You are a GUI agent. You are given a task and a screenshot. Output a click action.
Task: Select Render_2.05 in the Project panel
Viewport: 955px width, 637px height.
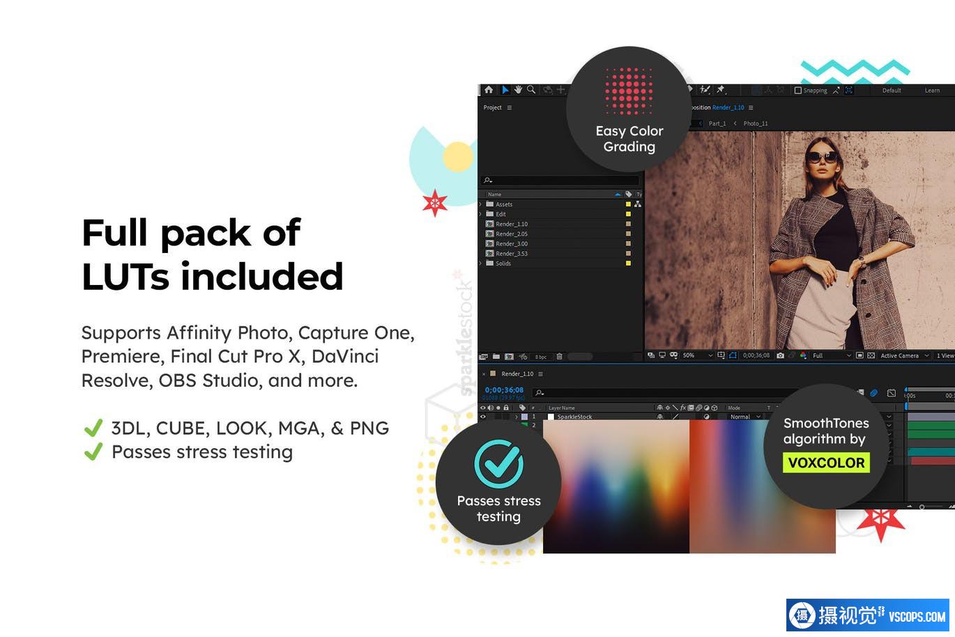click(511, 234)
